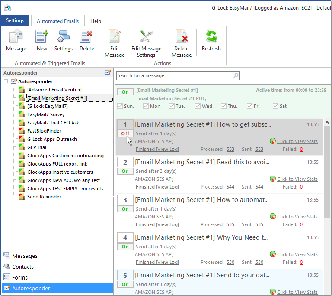Click Processed 553 link
Viewport: 332px width, 296px height.
pyautogui.click(x=230, y=149)
